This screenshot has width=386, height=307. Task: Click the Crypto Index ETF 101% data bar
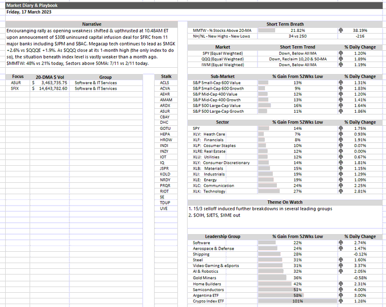pyautogui.click(x=297, y=301)
